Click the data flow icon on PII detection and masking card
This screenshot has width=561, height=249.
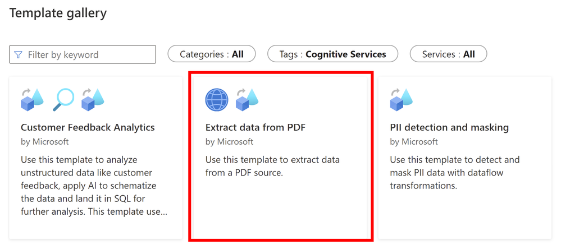pyautogui.click(x=402, y=100)
